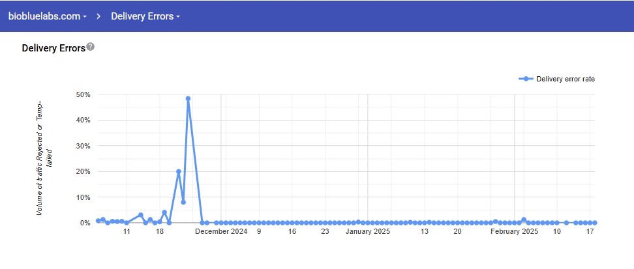Viewport: 634px width, 269px height.
Task: Click the February 2025 axis label
Action: [x=514, y=231]
